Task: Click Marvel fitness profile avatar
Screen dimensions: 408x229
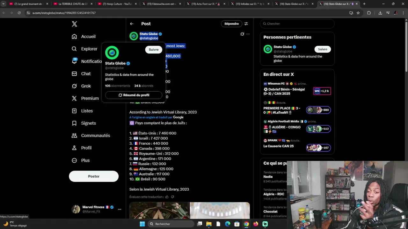Action: [x=76, y=209]
